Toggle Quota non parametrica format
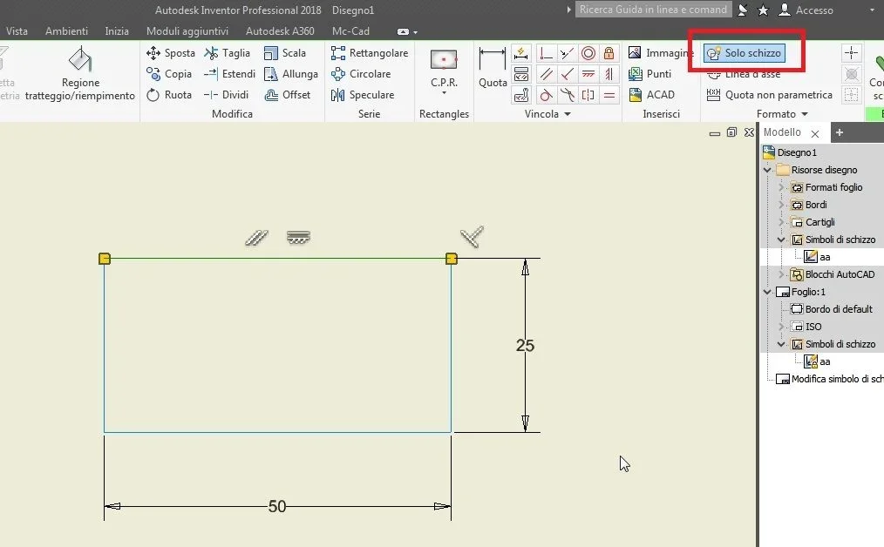Image resolution: width=884 pixels, height=547 pixels. 770,95
